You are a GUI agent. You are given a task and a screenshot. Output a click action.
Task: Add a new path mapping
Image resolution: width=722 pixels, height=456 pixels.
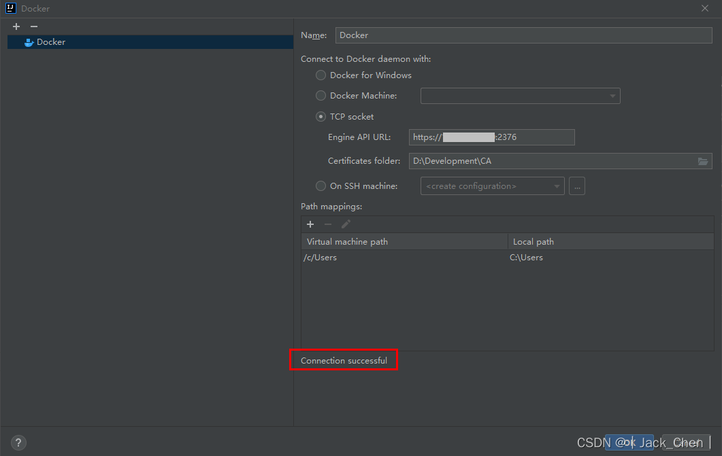(310, 224)
